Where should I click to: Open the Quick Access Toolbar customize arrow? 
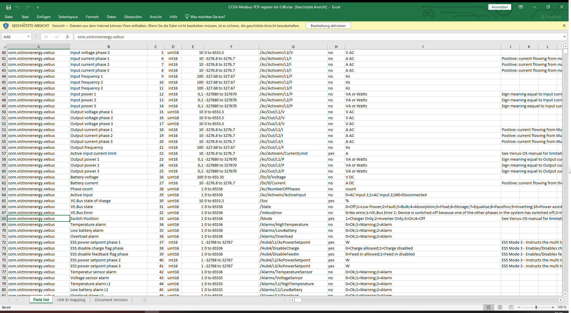point(38,7)
